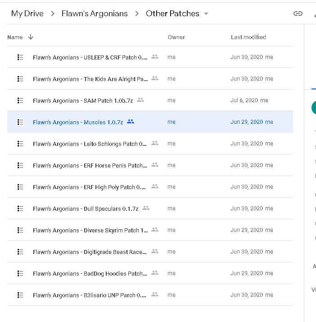Select file name 'Flawn's Argonians - SAM Patch 1.0b.7z'
This screenshot has width=316, height=322.
click(x=83, y=100)
